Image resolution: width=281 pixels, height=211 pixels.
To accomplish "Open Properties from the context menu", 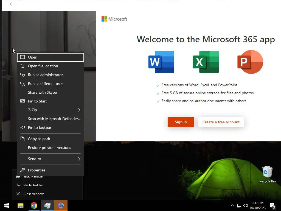I will pos(50,170).
